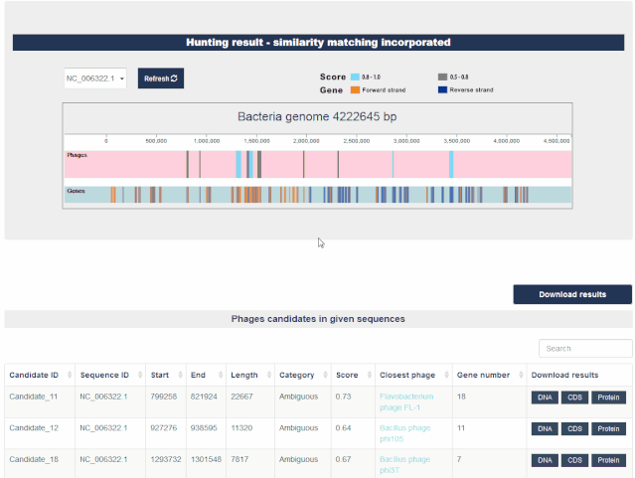Click the orange Forward strand legend swatch
Image resolution: width=635 pixels, height=478 pixels.
(355, 89)
